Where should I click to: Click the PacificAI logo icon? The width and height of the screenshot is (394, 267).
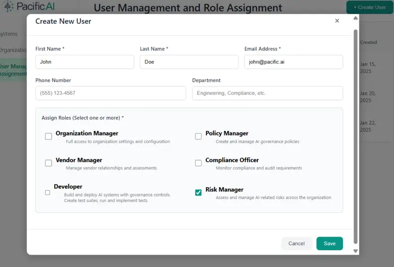coord(8,7)
